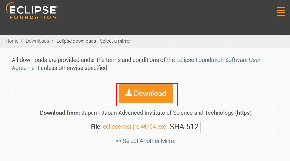Open the Eclipse Foundation Software User Agreement
290x161 pixels.
point(218,60)
